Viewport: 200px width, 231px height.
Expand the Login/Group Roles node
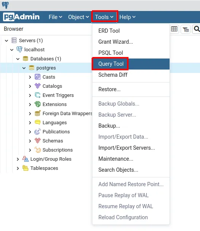coord(18,159)
